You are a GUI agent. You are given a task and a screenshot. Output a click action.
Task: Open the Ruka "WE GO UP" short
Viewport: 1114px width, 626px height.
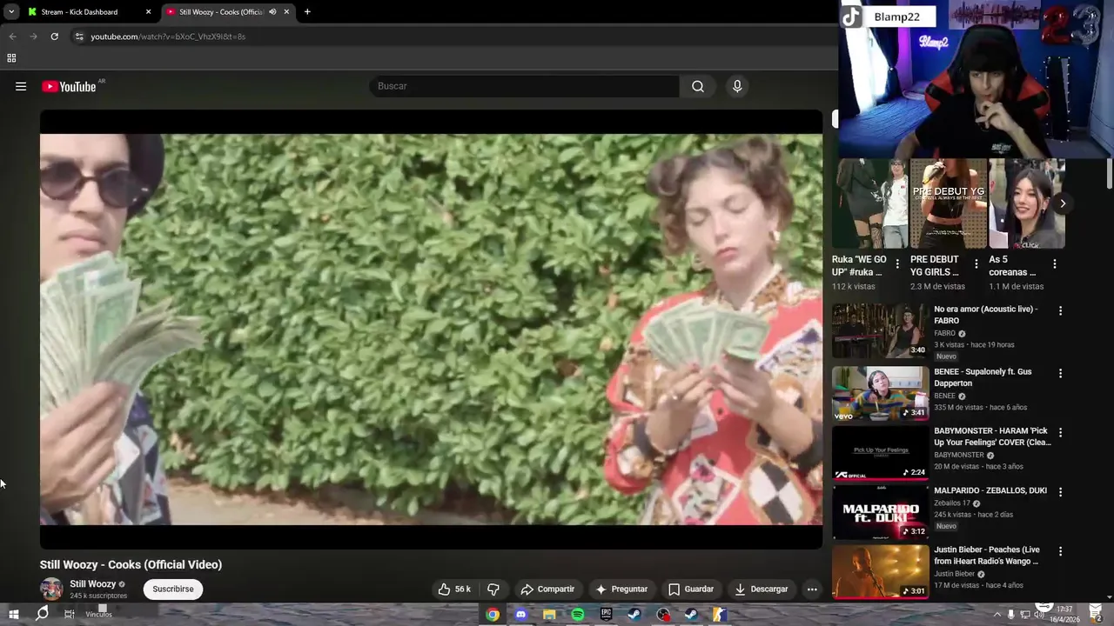(869, 204)
